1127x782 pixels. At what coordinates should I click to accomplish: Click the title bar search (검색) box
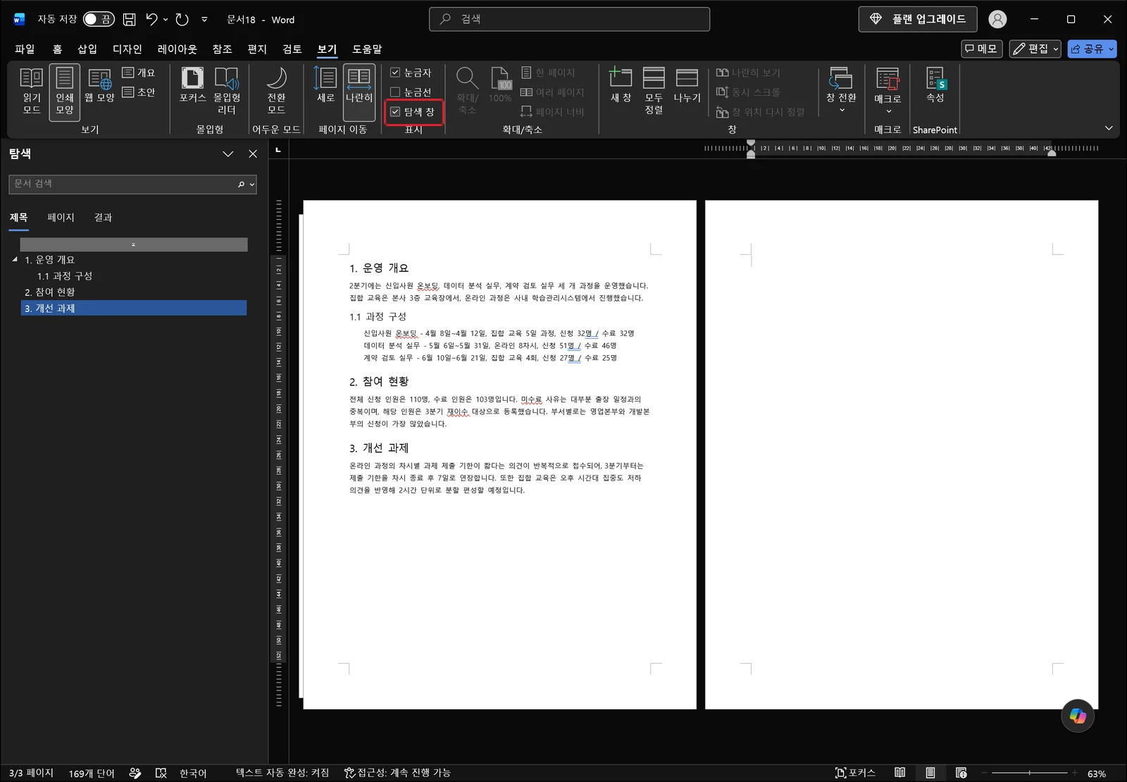569,19
